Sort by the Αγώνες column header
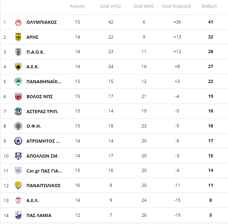The height and width of the screenshot is (224, 228). [x=77, y=6]
